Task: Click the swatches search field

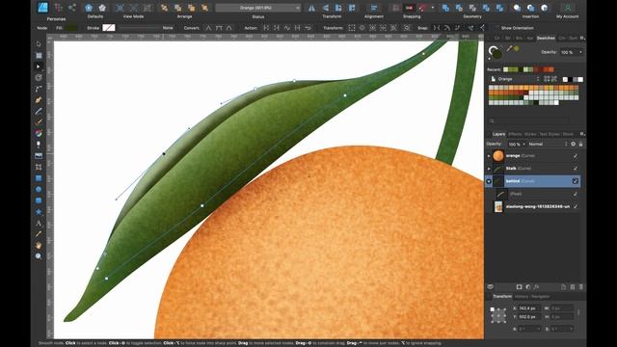Action: point(528,120)
